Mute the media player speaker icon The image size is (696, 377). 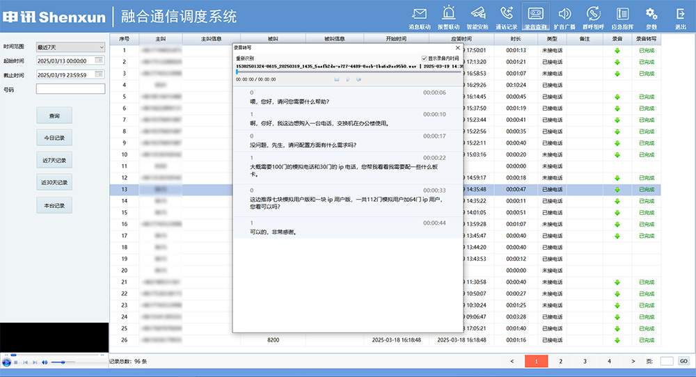[x=45, y=362]
